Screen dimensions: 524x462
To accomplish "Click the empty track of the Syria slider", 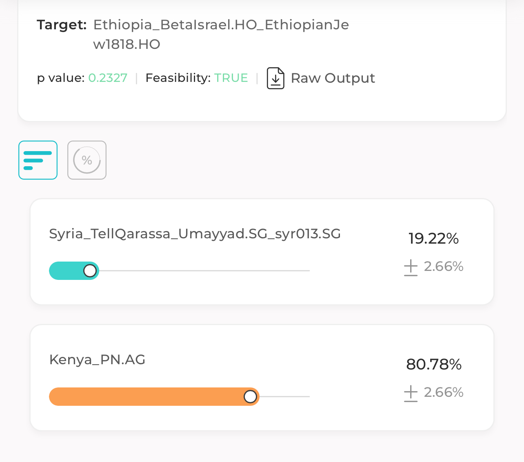I will pos(204,271).
